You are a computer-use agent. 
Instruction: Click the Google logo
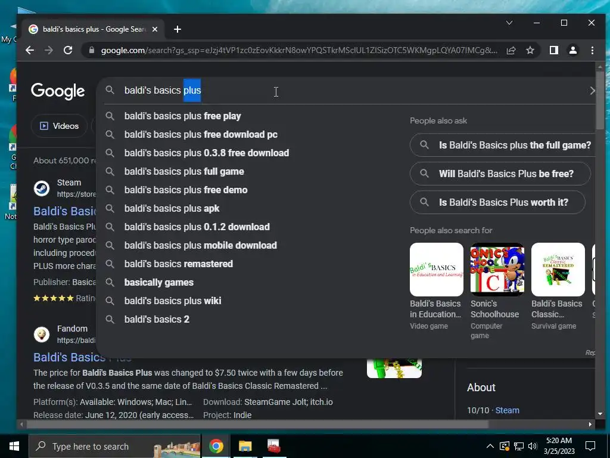point(58,91)
